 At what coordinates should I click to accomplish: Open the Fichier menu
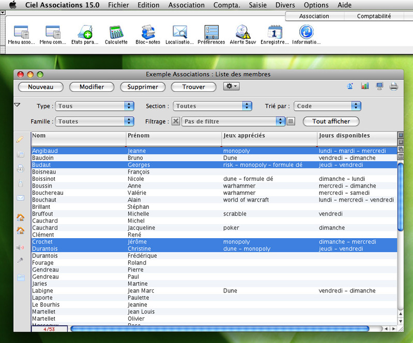click(118, 5)
